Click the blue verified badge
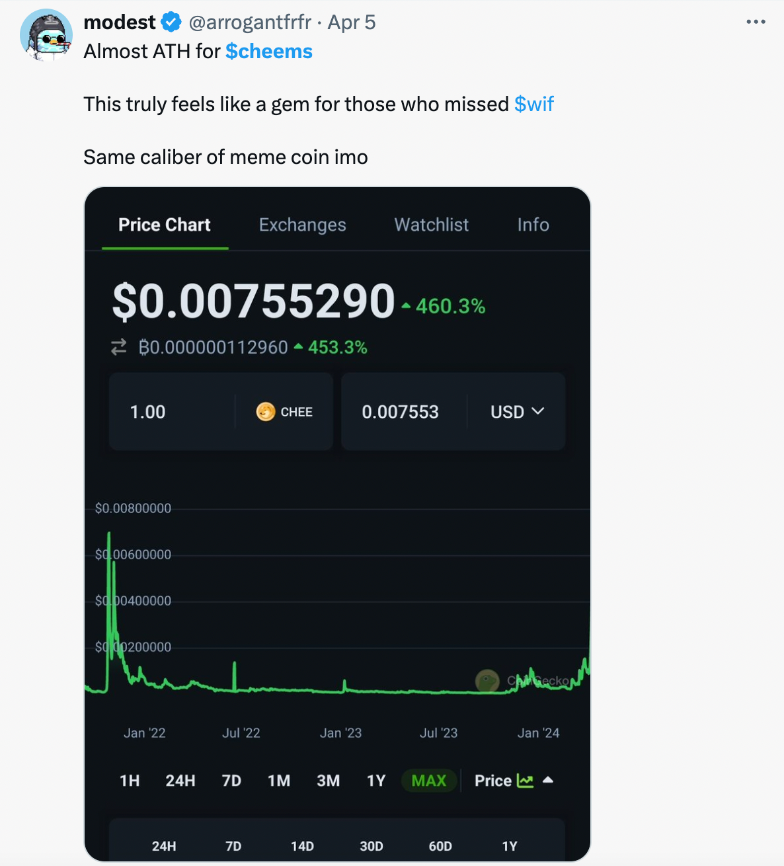 pos(171,22)
